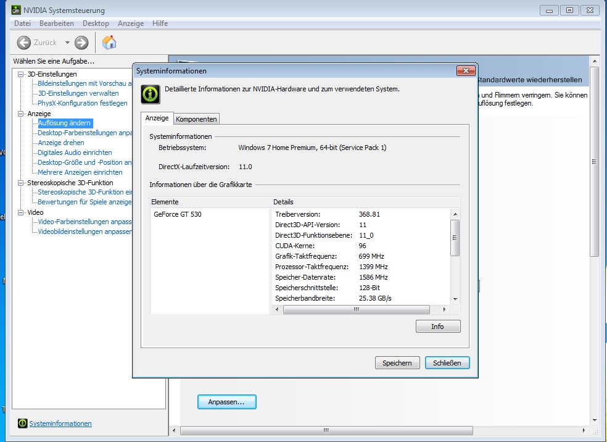Viewport: 607px width, 442px height.
Task: Click the Prozessor-Taktfrequenz 1399 MHz row
Action: pyautogui.click(x=362, y=267)
